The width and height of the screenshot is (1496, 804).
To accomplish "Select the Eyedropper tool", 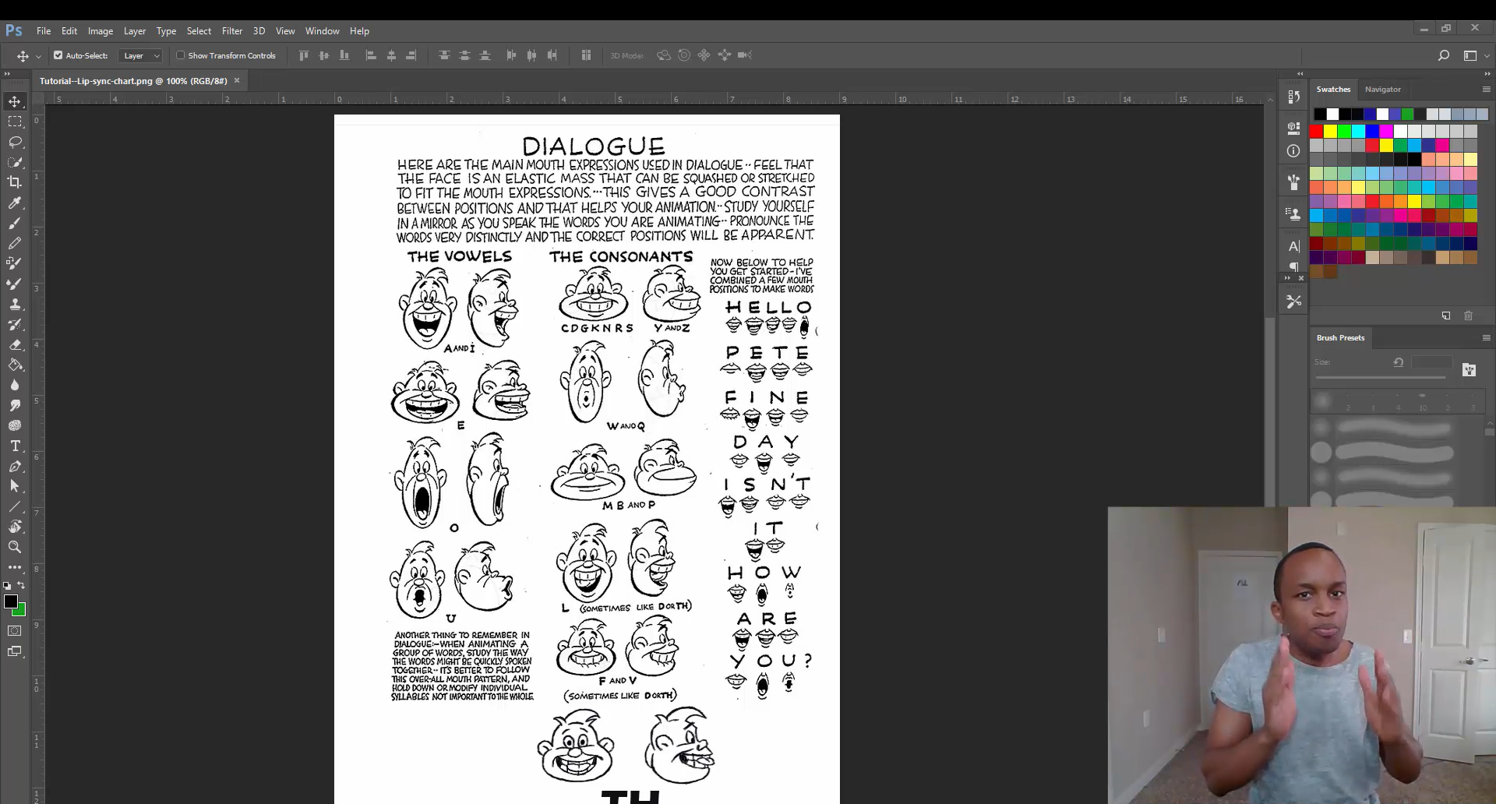I will (x=15, y=203).
